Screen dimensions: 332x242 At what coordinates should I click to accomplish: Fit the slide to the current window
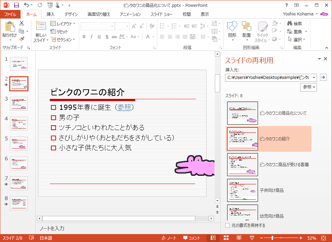323,238
